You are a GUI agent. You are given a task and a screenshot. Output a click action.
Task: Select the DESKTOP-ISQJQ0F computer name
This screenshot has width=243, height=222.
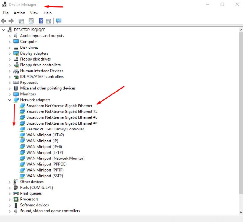tap(30, 30)
